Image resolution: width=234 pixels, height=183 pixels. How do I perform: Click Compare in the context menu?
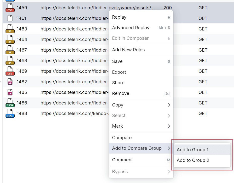141,138
